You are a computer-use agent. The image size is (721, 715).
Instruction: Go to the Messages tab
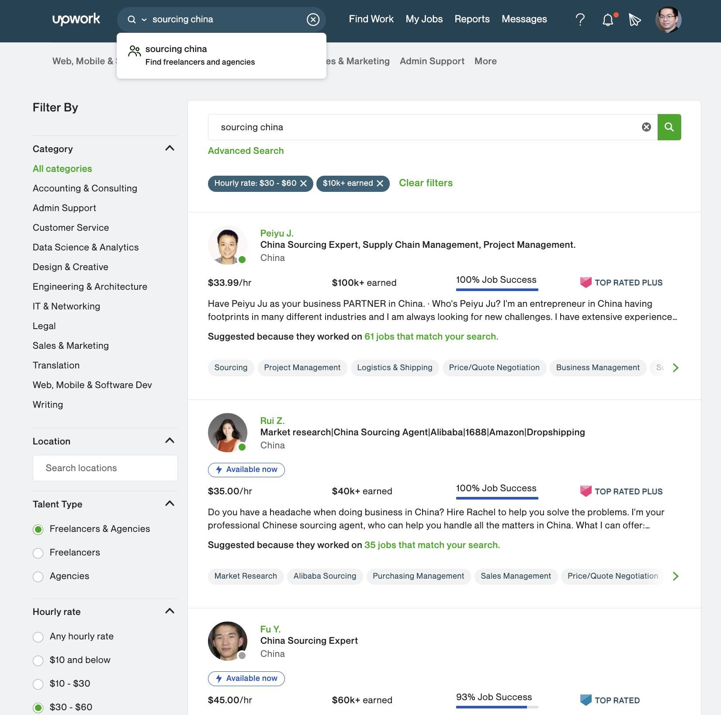[x=524, y=19]
